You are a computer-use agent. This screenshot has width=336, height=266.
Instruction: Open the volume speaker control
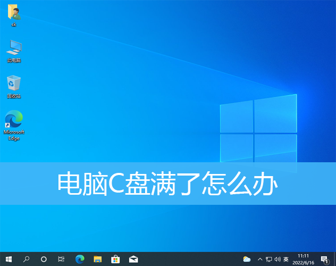pos(277,259)
